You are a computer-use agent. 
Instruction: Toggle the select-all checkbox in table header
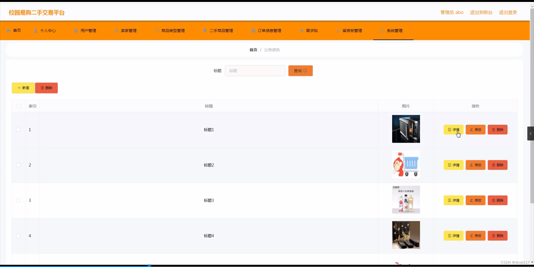click(19, 106)
